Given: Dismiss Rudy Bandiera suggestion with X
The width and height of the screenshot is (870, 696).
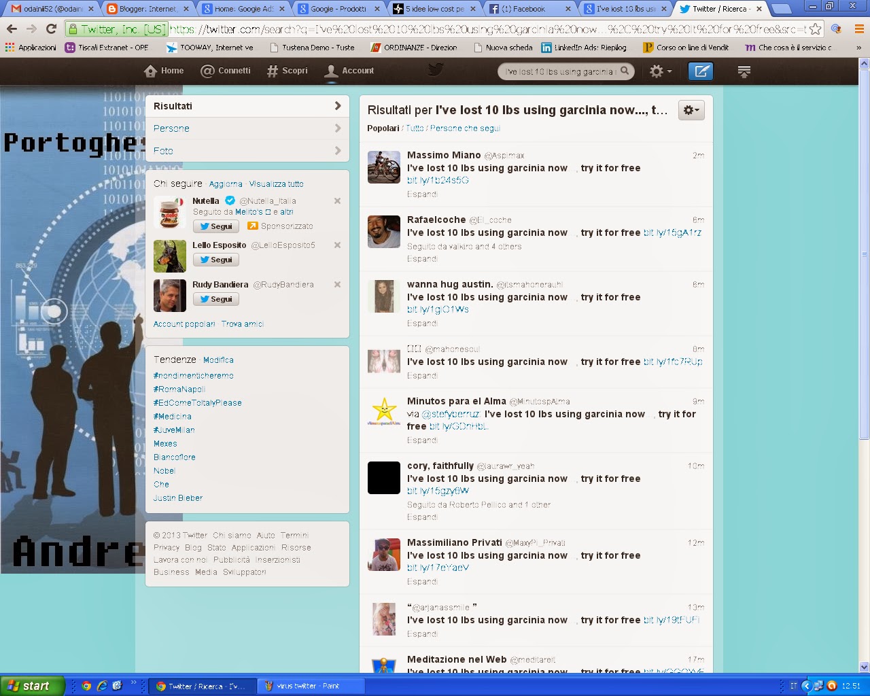Looking at the screenshot, I should click(337, 285).
